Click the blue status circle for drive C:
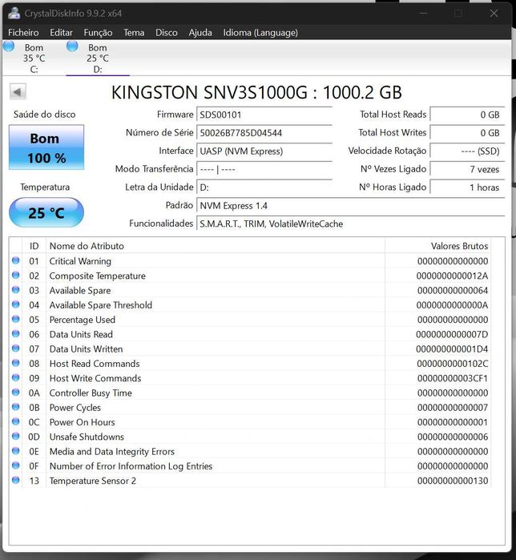 tap(9, 46)
